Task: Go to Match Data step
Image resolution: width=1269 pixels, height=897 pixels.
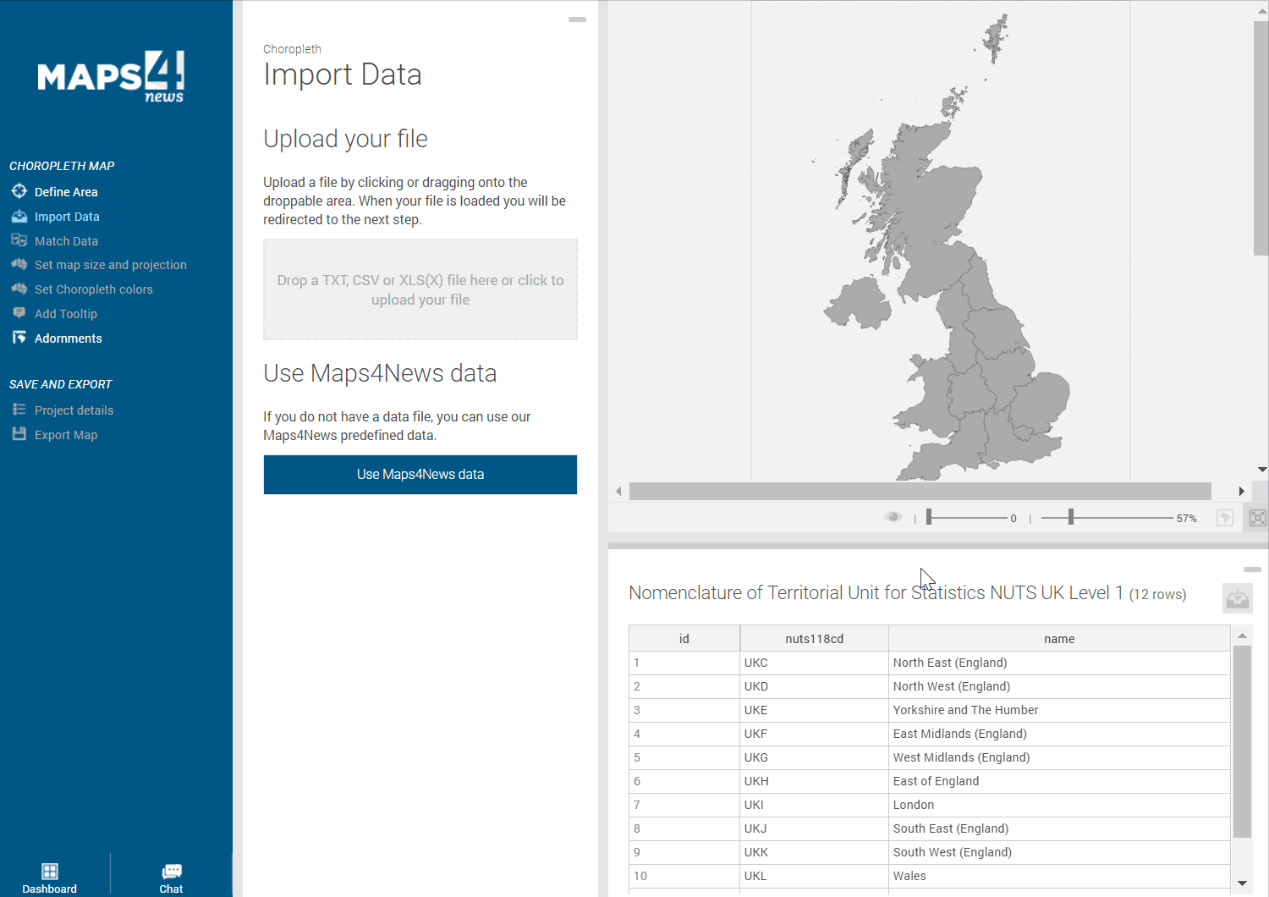Action: (66, 241)
